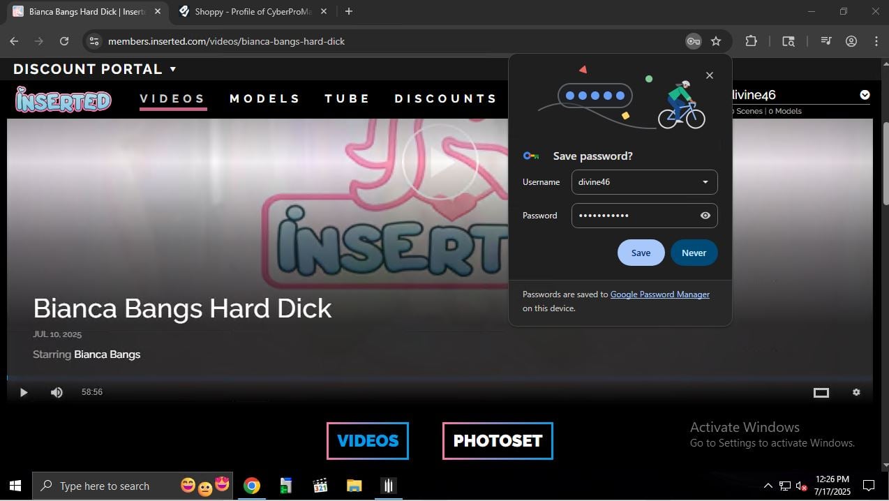Open the Extensions puzzle icon

(751, 41)
